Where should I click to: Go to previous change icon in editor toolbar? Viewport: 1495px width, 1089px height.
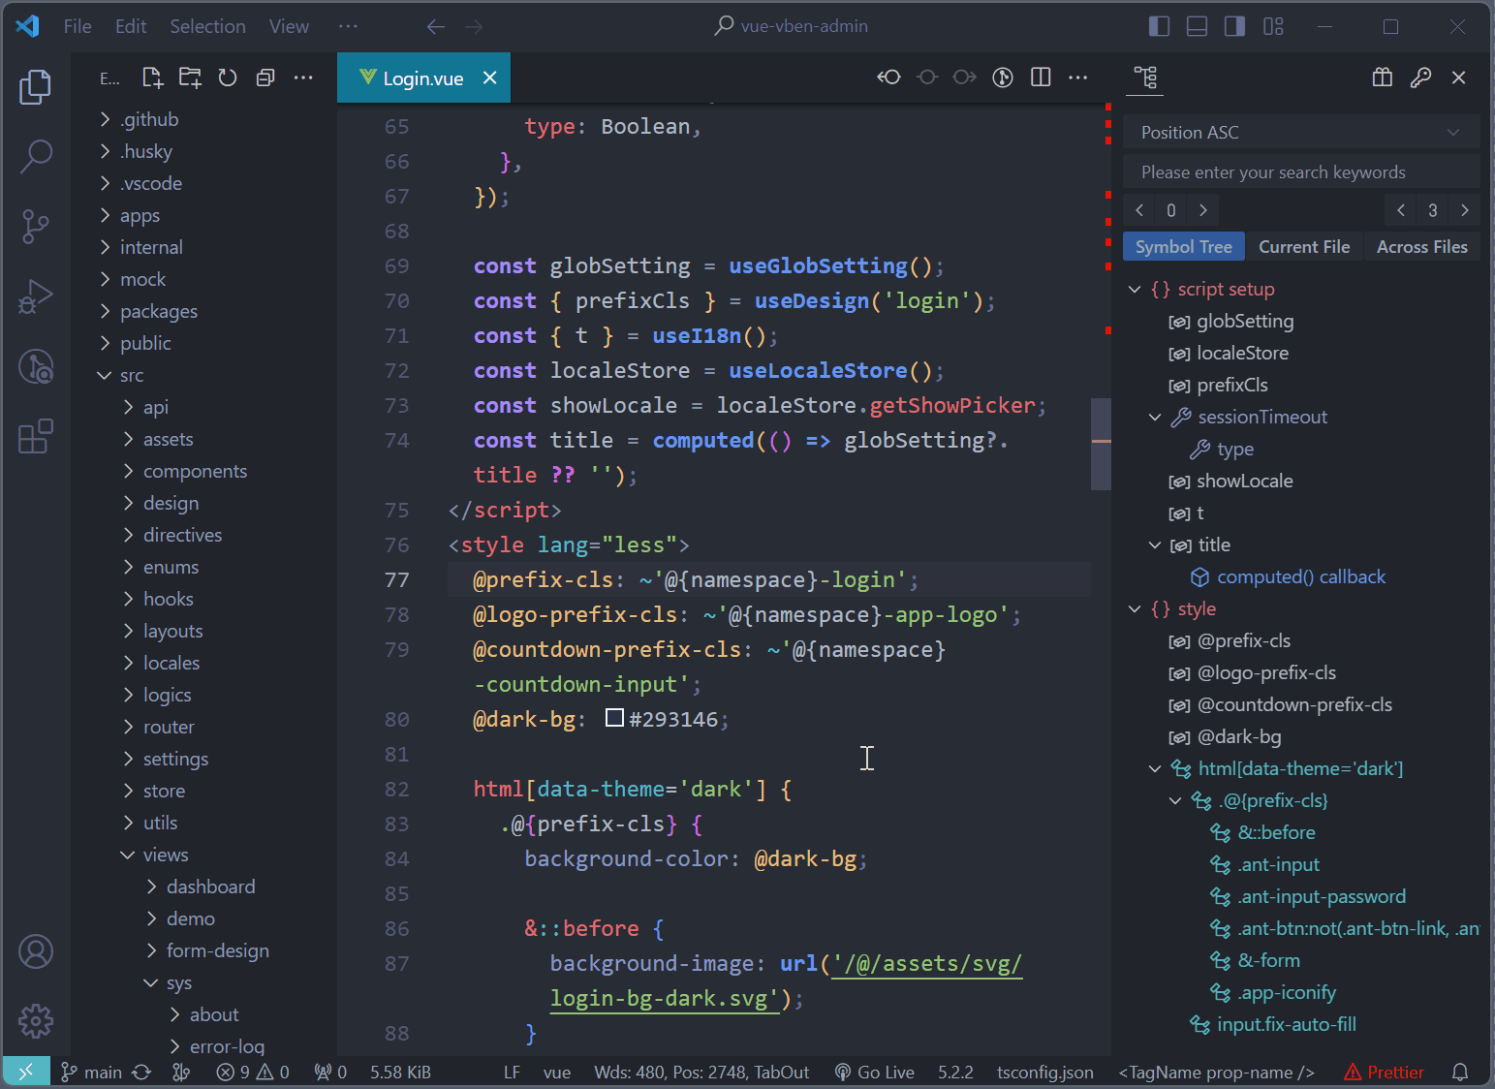(x=888, y=78)
